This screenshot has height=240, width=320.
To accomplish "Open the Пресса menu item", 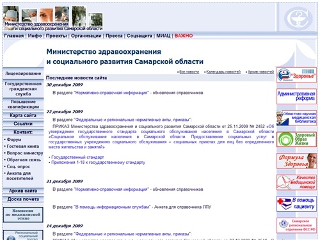I will coord(114,36).
